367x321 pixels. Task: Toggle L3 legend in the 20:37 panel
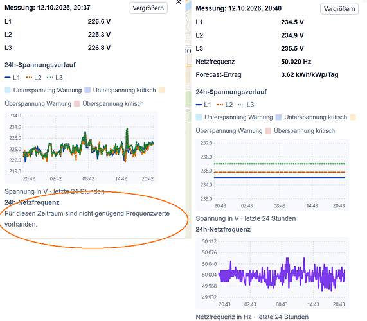tap(55, 78)
